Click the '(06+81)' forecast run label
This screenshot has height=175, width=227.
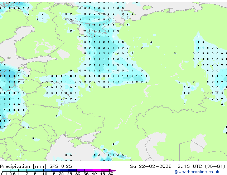click(215, 166)
